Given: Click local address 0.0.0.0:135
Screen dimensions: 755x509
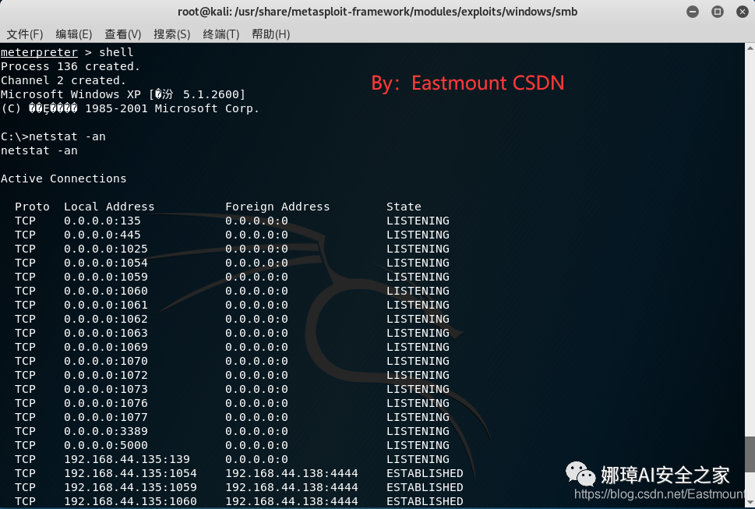Looking at the screenshot, I should click(102, 221).
